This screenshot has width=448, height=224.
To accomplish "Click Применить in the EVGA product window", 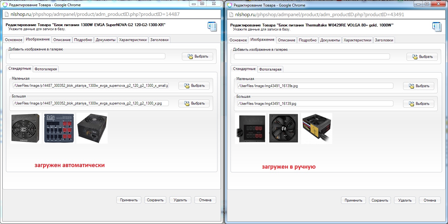I will (x=129, y=200).
